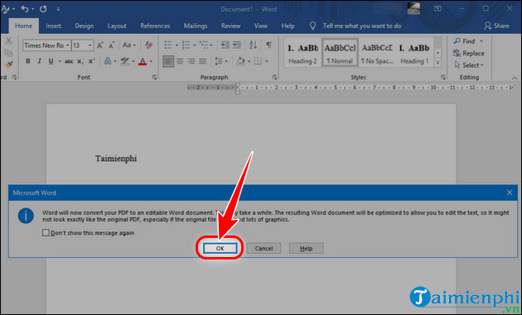
Task: Click the Text Highlight Color icon
Action: (x=125, y=61)
